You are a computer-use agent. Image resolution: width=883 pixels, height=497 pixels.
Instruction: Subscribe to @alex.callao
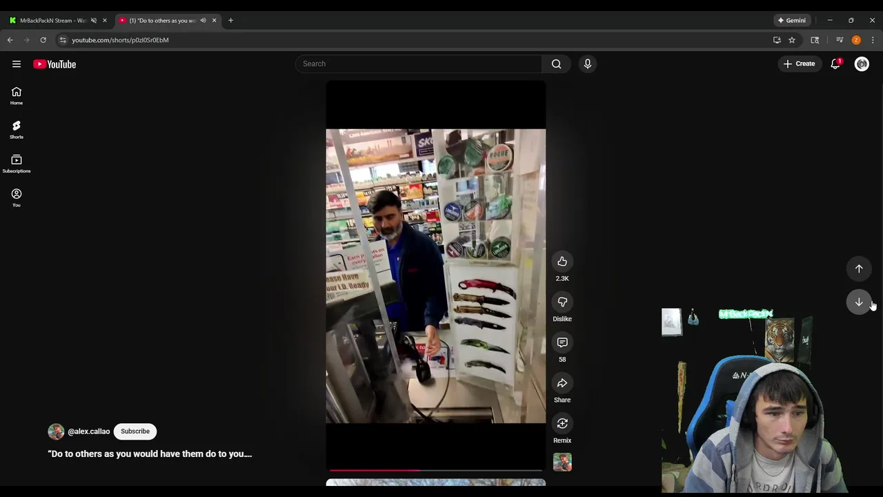click(135, 431)
